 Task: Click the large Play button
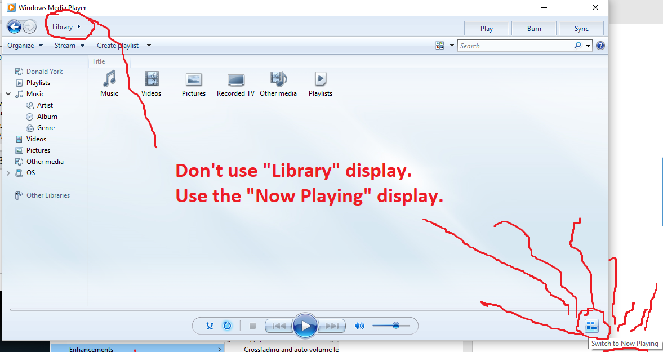(x=305, y=326)
